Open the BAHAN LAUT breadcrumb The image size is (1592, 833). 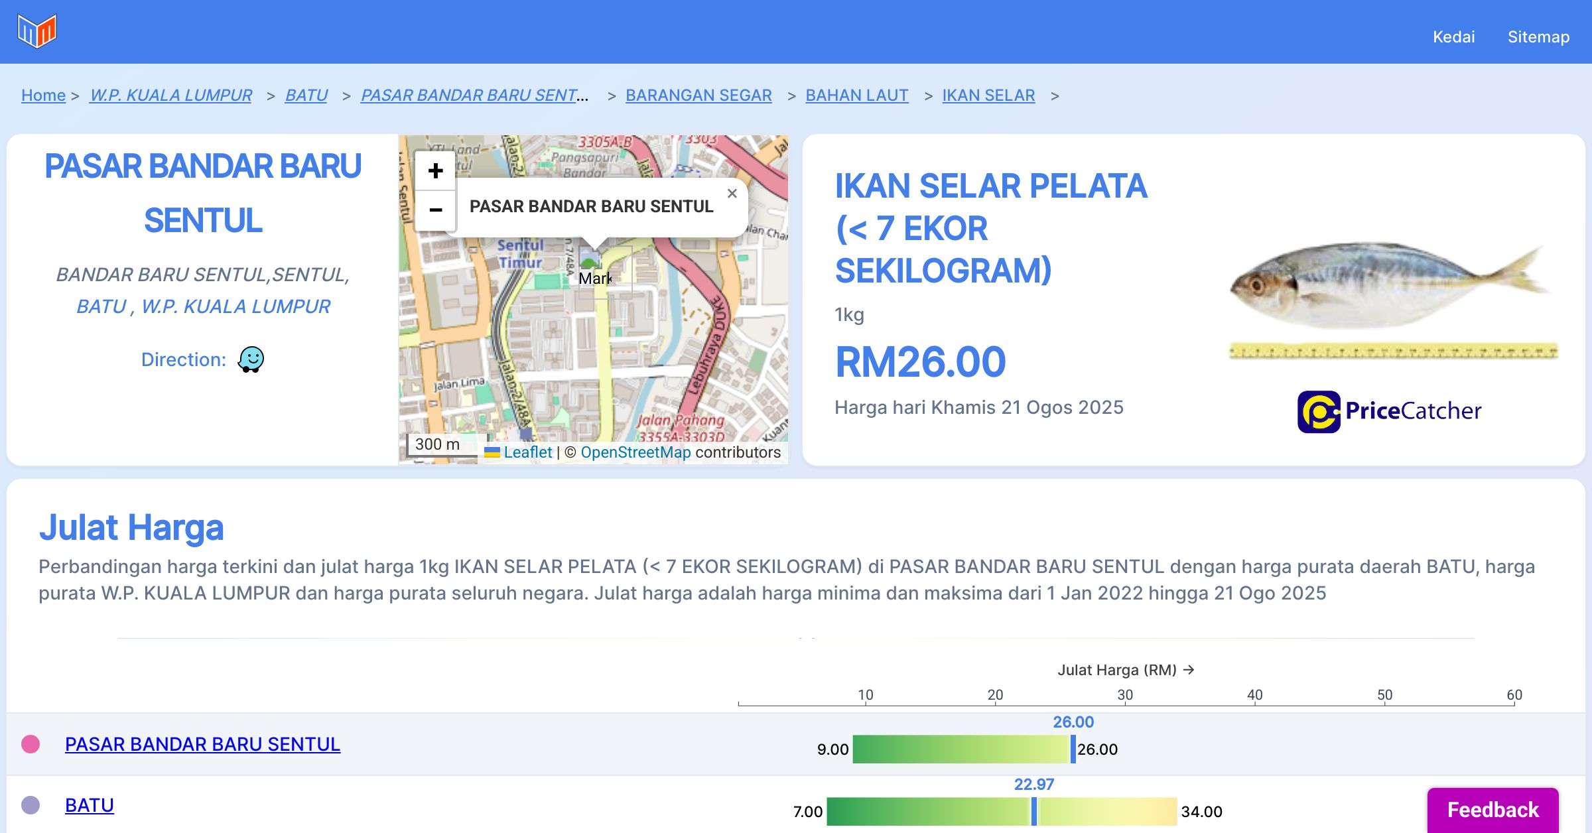coord(856,96)
